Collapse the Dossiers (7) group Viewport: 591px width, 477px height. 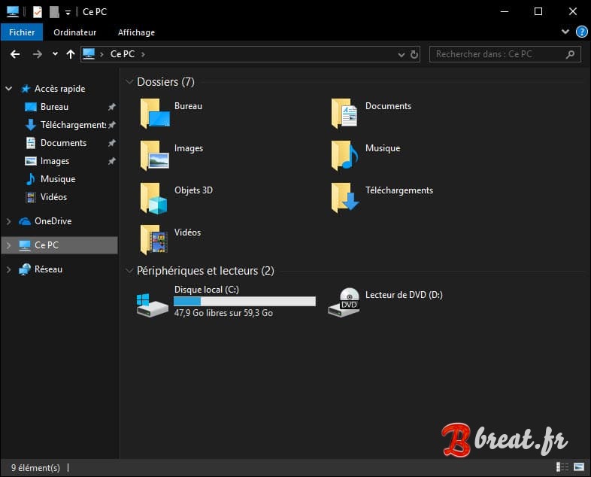coord(129,81)
